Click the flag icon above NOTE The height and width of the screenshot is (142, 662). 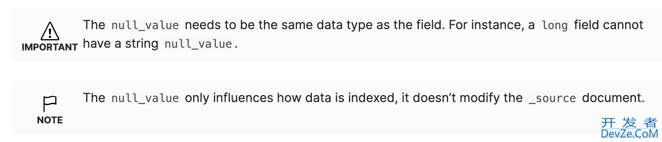pyautogui.click(x=50, y=104)
